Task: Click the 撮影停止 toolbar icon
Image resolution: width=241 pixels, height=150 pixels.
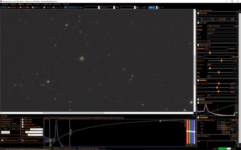Action: coord(33,7)
